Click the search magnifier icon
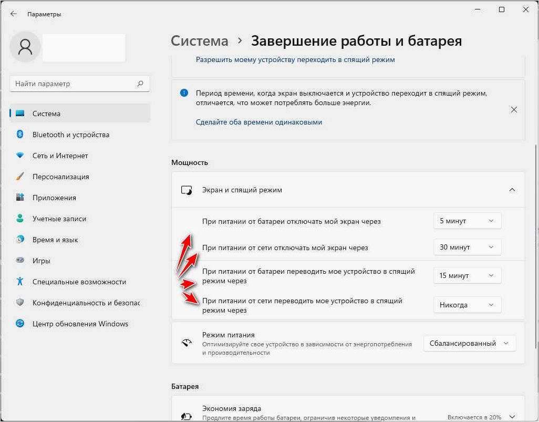The height and width of the screenshot is (422, 539). (x=140, y=83)
